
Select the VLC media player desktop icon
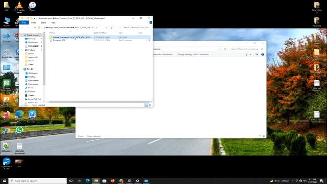click(19, 7)
